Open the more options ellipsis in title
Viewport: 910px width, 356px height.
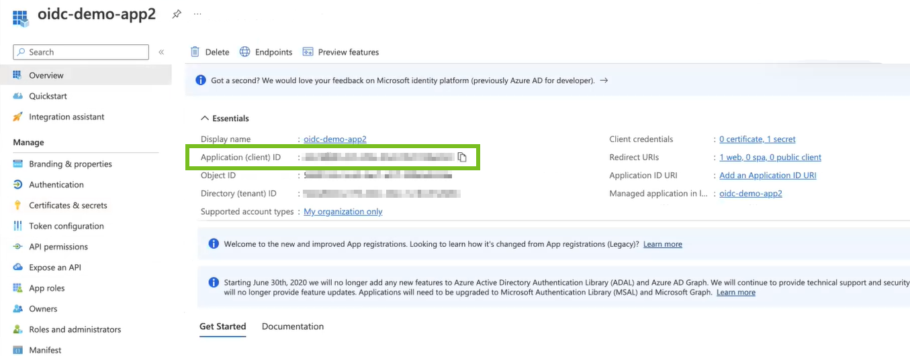(x=197, y=13)
